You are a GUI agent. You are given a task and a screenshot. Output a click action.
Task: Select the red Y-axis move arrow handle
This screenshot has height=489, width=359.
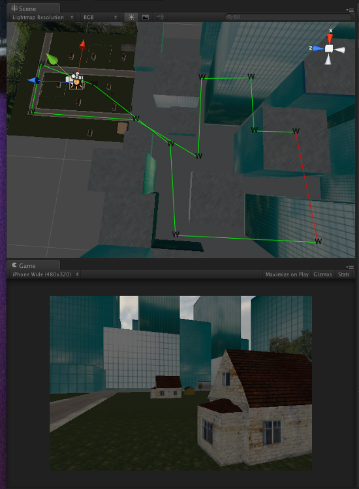coord(82,44)
